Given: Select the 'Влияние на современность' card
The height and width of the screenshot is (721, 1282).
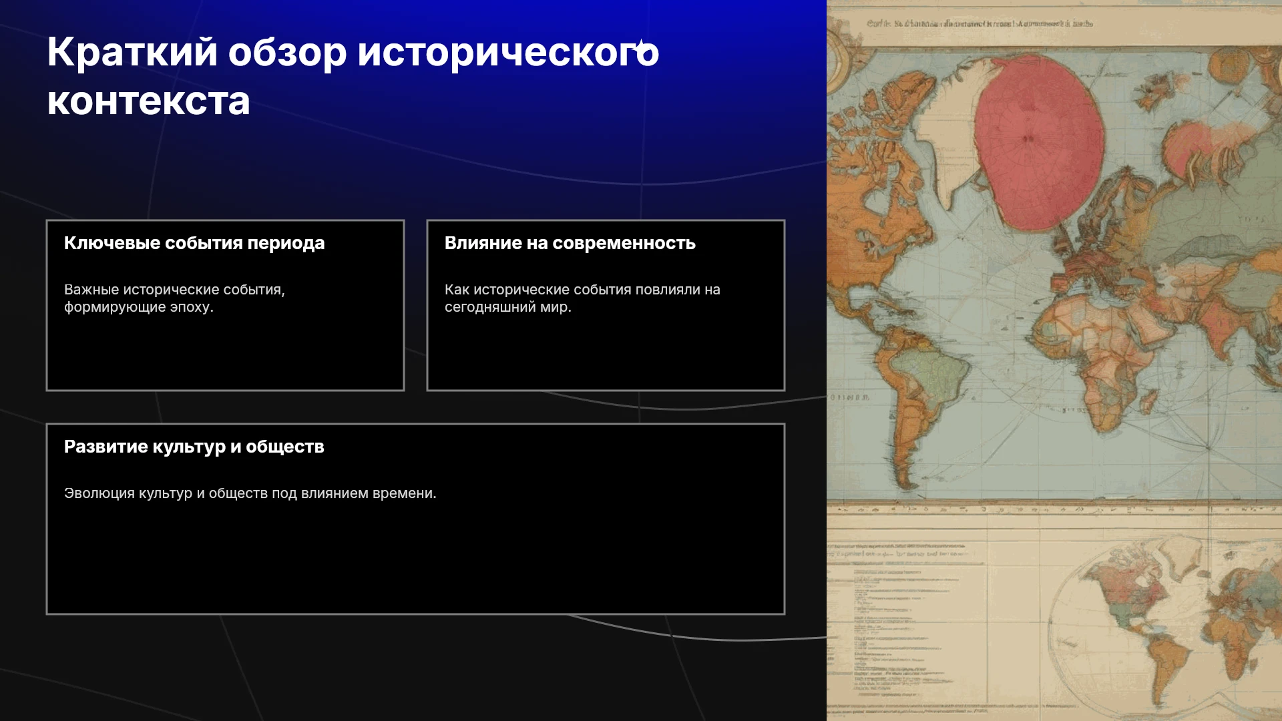Looking at the screenshot, I should tap(606, 305).
